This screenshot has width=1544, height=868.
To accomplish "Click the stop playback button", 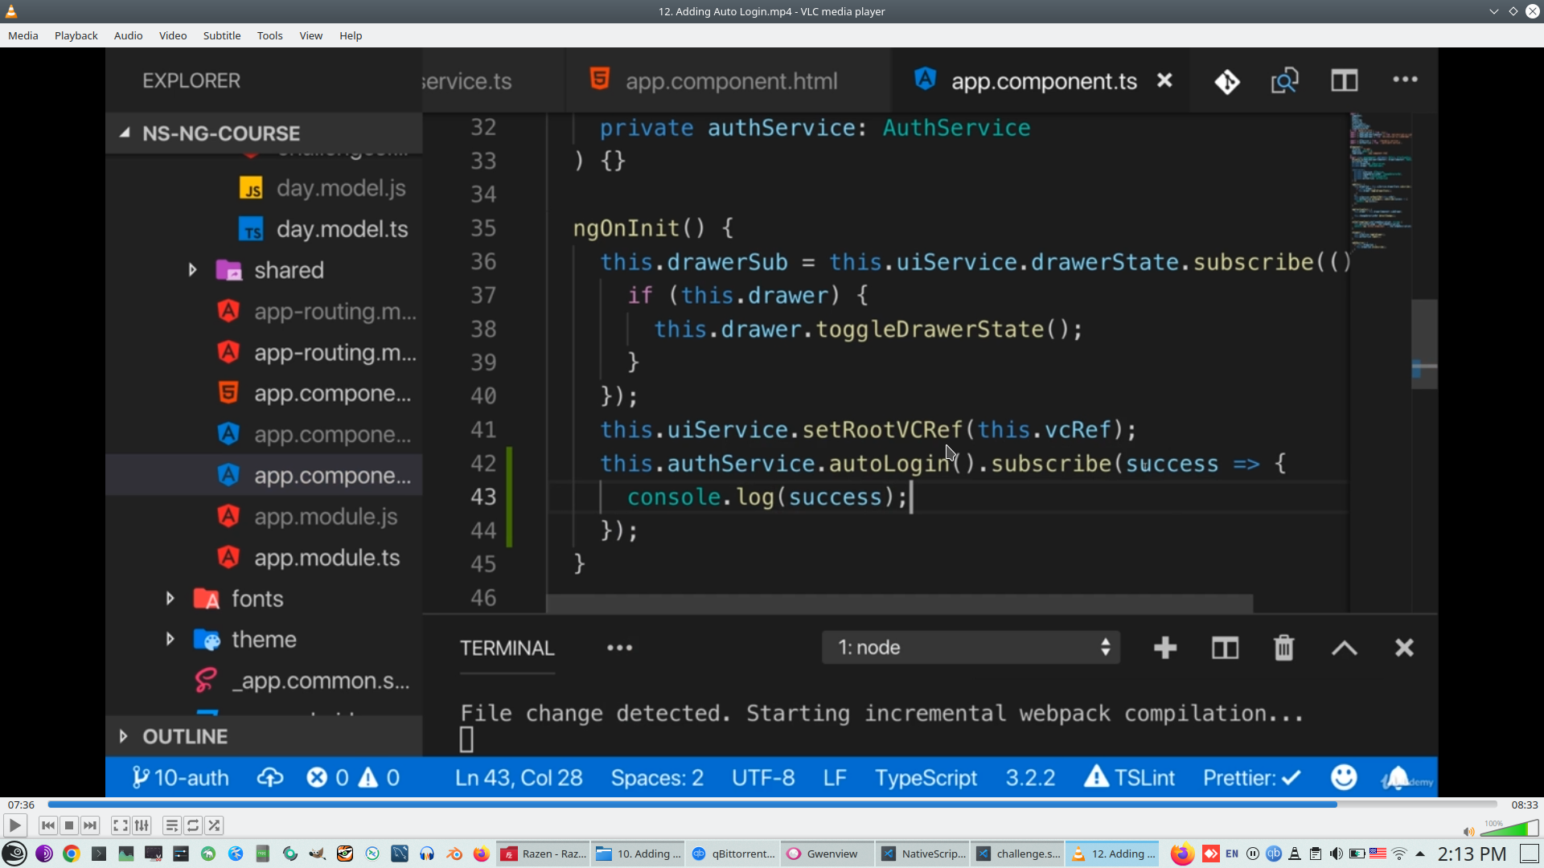I will pos(69,825).
